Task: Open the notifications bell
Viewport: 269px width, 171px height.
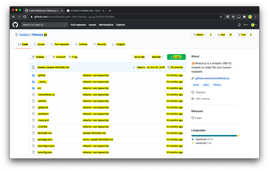Action: pos(239,25)
